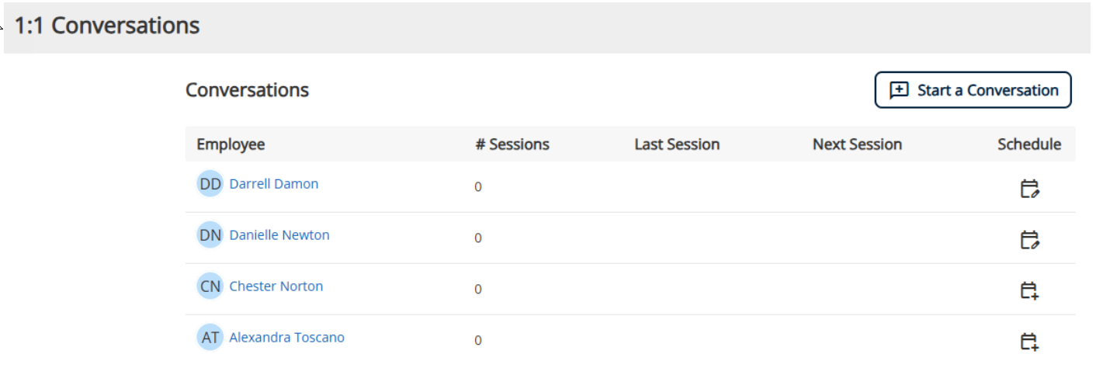Open Danielle Newton's conversation link
This screenshot has width=1096, height=368.
pos(279,235)
